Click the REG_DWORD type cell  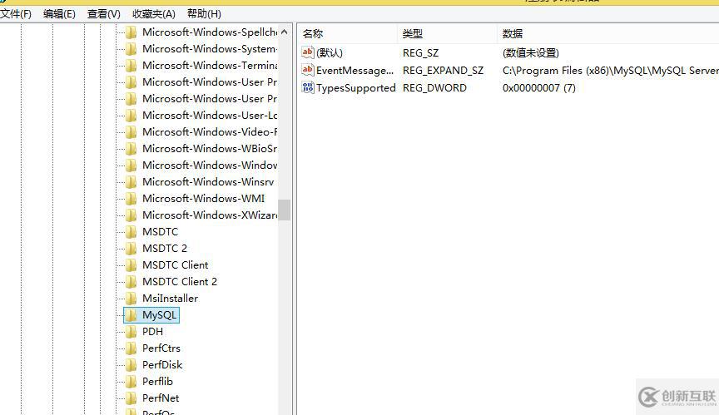tap(434, 88)
